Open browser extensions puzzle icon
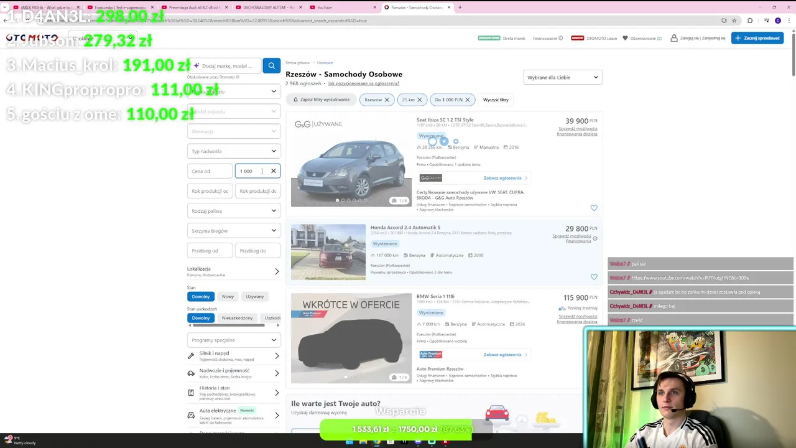Viewport: 796px width, 448px height. (749, 21)
